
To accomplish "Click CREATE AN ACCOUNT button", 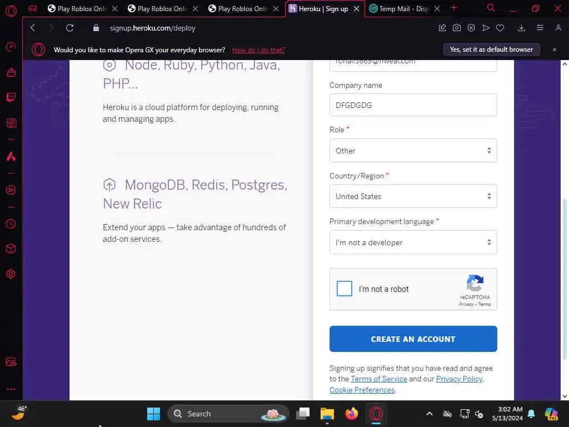I will point(413,339).
